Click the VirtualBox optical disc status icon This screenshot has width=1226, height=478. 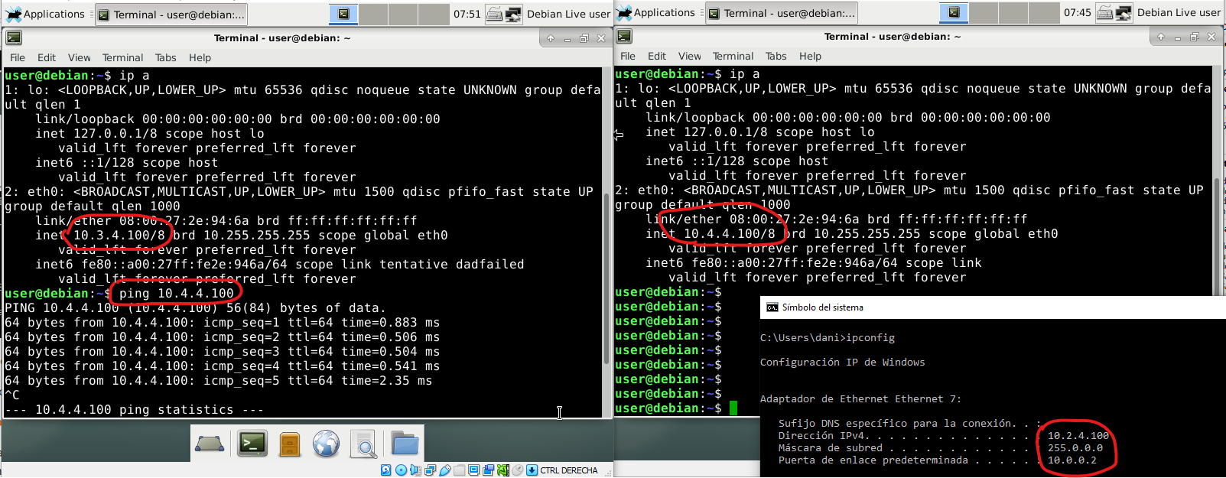(401, 470)
